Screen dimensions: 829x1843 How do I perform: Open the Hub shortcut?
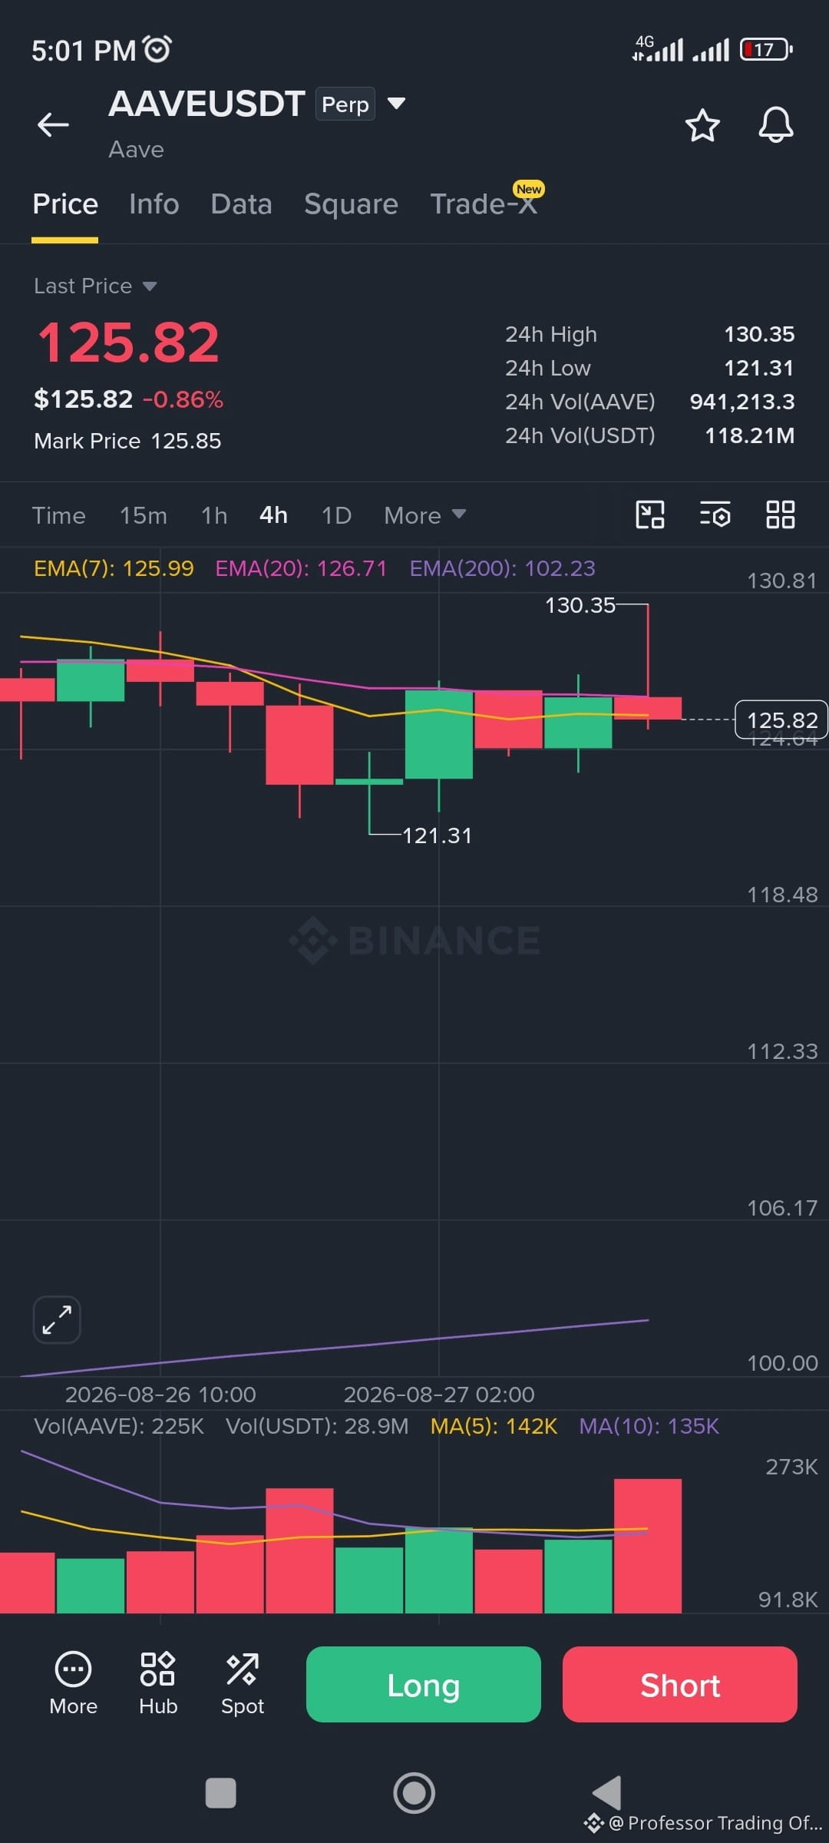[158, 1684]
